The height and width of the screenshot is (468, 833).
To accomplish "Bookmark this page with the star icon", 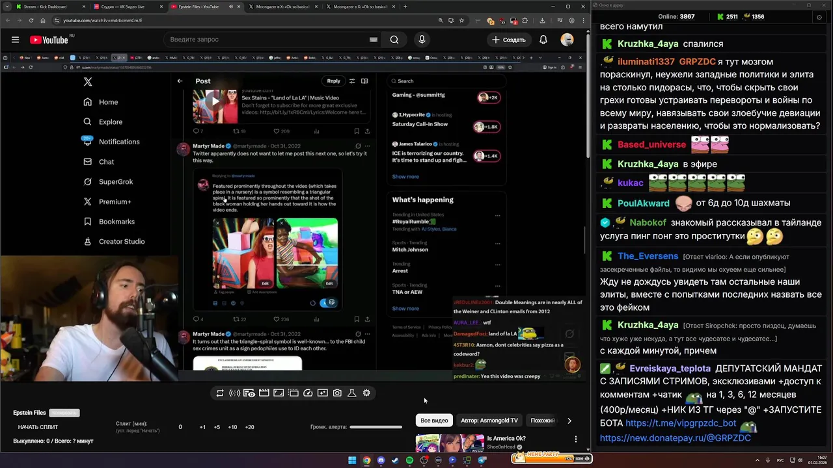I will (x=461, y=20).
